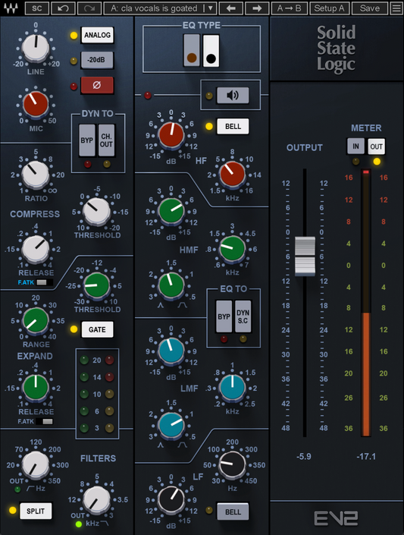Switch setup with Setup A button

329,8
